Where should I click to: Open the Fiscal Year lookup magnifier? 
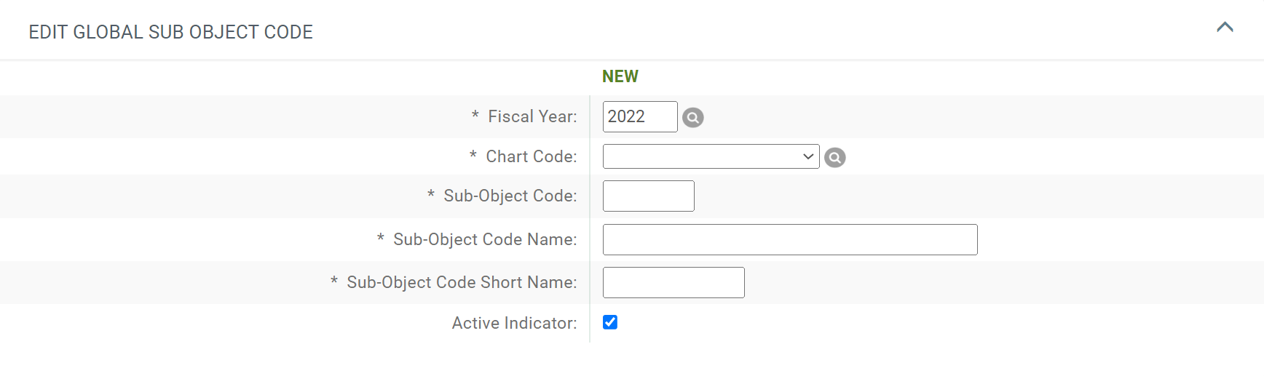coord(692,117)
